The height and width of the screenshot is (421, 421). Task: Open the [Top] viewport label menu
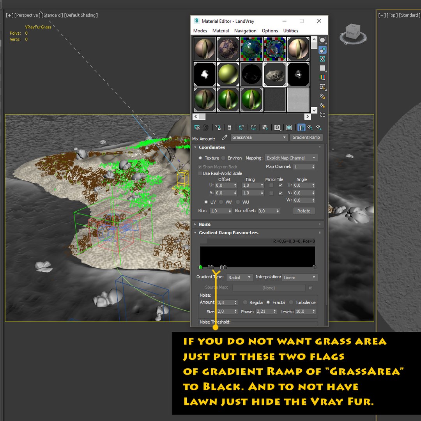tap(392, 15)
